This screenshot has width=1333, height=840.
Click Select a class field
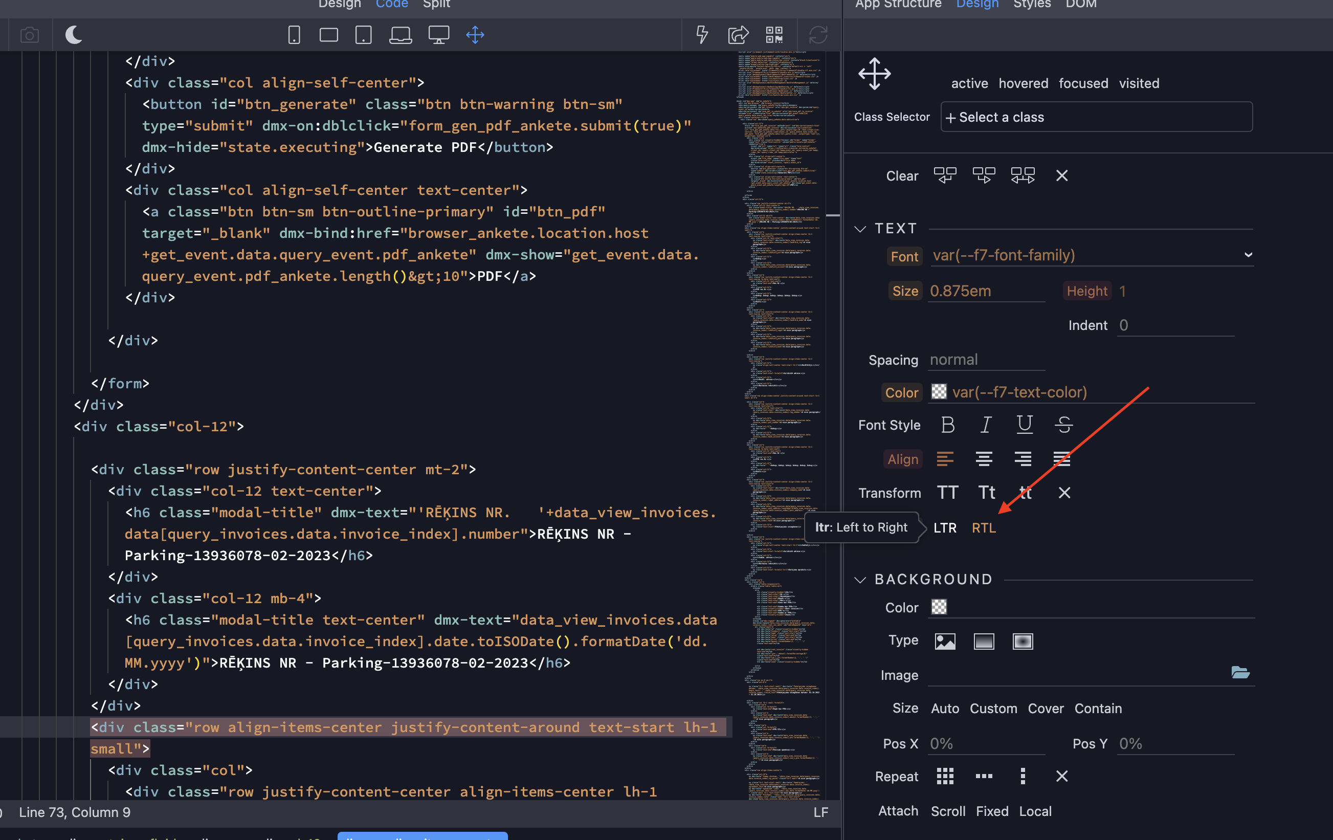click(1097, 117)
